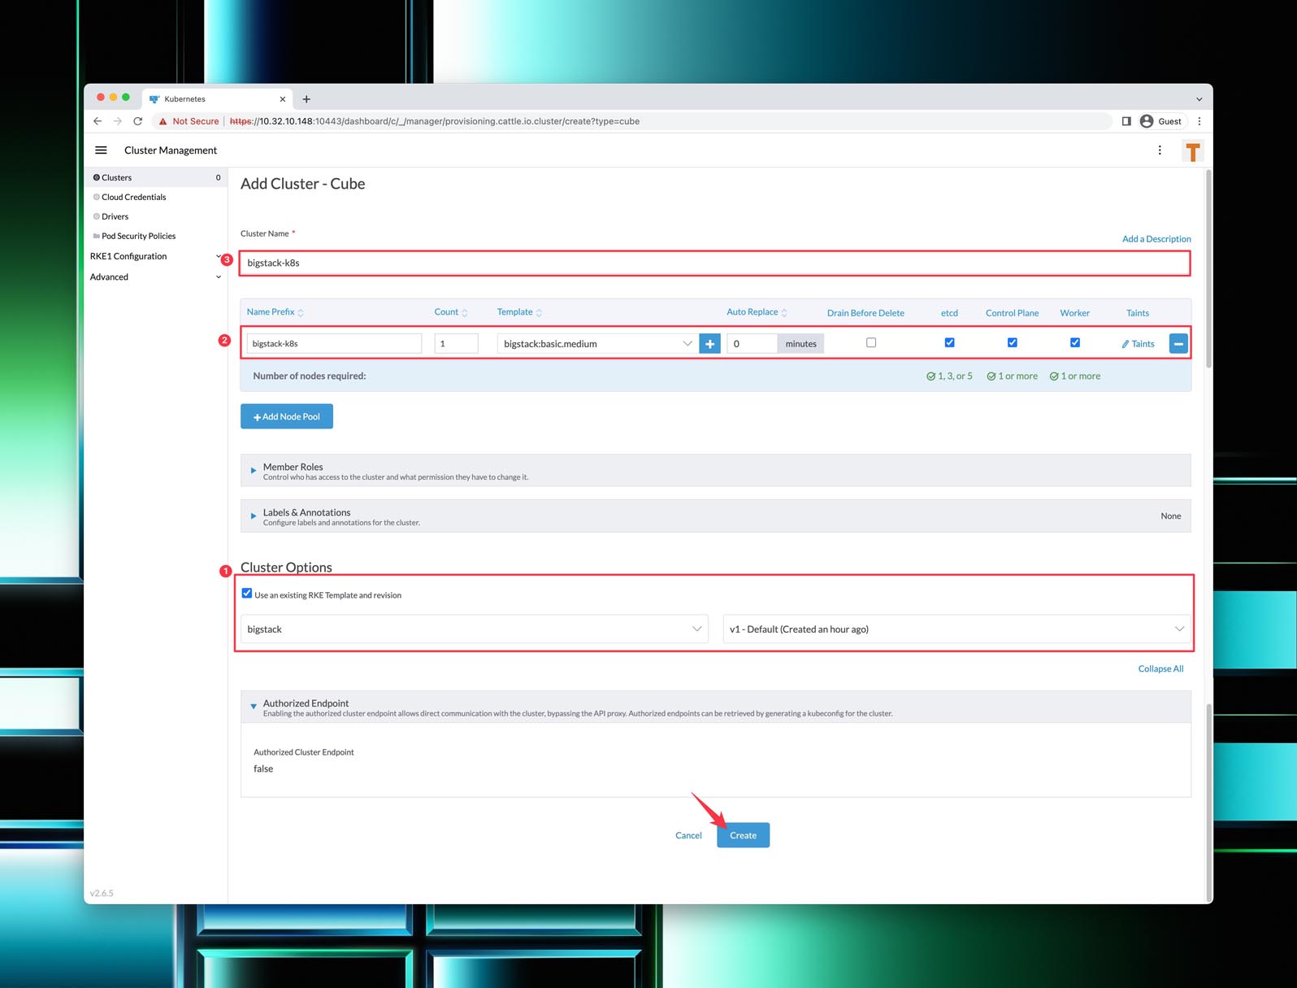1297x988 pixels.
Task: Open the Guest profile menu
Action: pos(1161,121)
